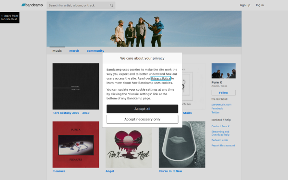Image resolution: width=288 pixels, height=180 pixels.
Task: Visit purexmusic.com link
Action: (x=221, y=105)
